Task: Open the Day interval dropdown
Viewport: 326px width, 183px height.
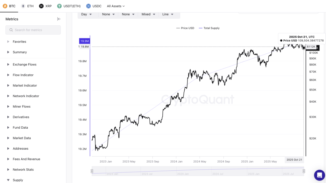Action: tap(87, 14)
